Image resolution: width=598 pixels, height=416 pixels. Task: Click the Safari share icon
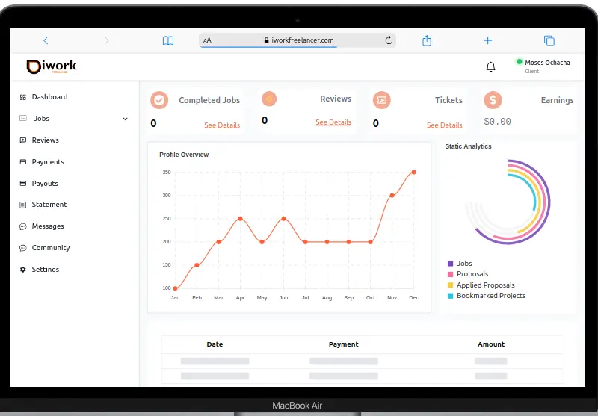pos(428,40)
